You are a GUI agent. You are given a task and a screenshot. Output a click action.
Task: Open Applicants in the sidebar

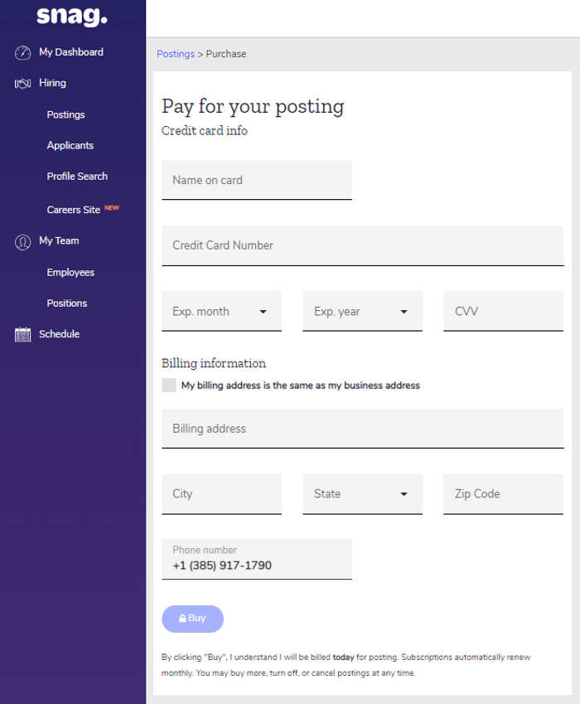click(x=70, y=146)
